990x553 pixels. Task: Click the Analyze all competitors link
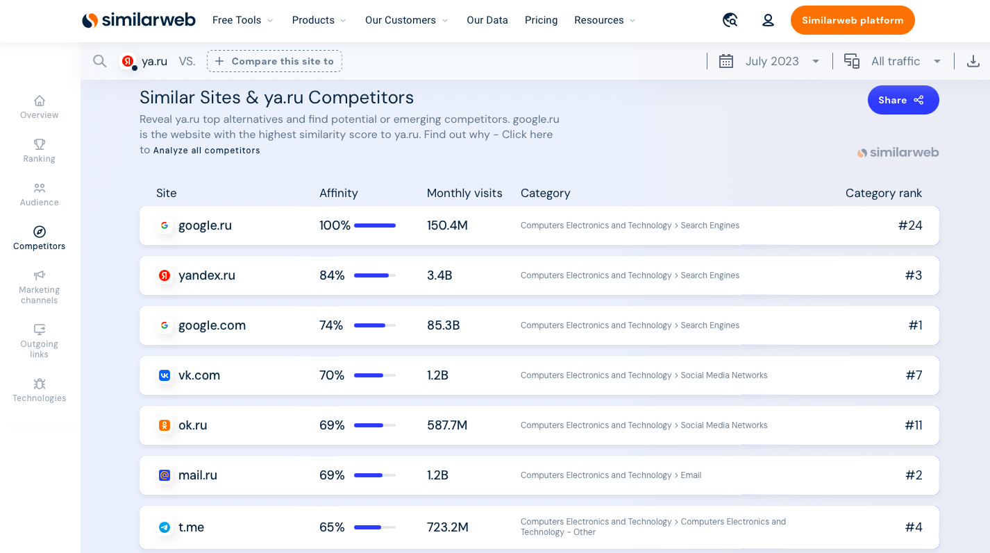[207, 150]
